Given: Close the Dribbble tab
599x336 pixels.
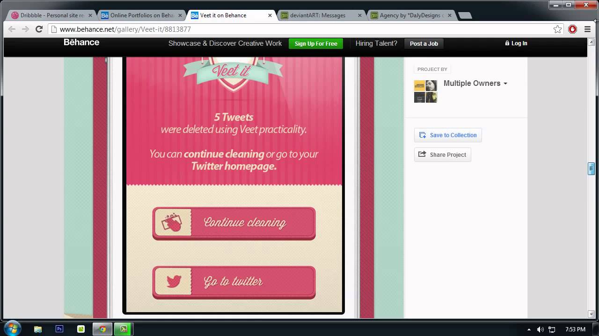Looking at the screenshot, I should point(90,15).
